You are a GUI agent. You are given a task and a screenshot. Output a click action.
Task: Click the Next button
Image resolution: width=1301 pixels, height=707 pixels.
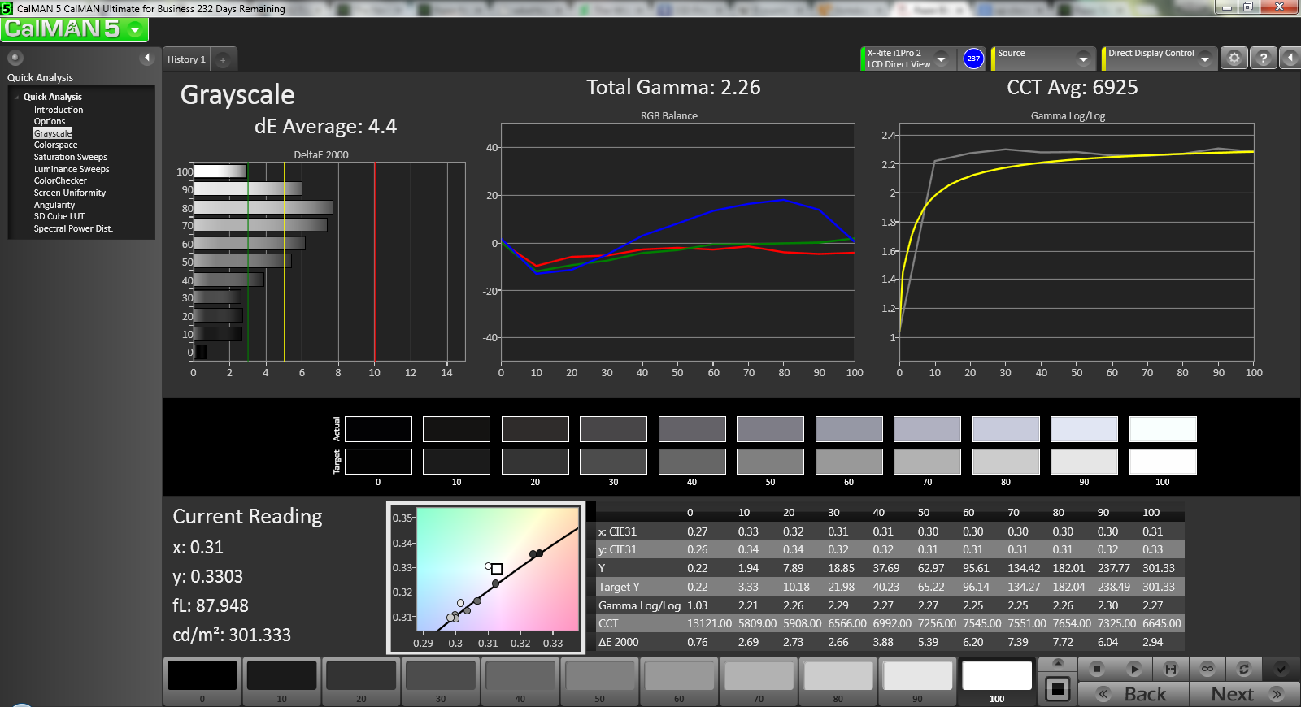(x=1244, y=694)
